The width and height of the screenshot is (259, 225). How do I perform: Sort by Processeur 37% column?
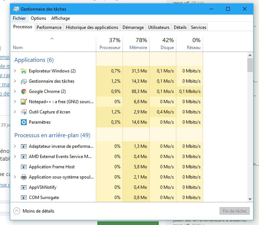(109, 44)
